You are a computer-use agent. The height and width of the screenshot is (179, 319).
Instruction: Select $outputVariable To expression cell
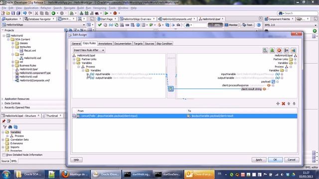pyautogui.click(x=242, y=116)
